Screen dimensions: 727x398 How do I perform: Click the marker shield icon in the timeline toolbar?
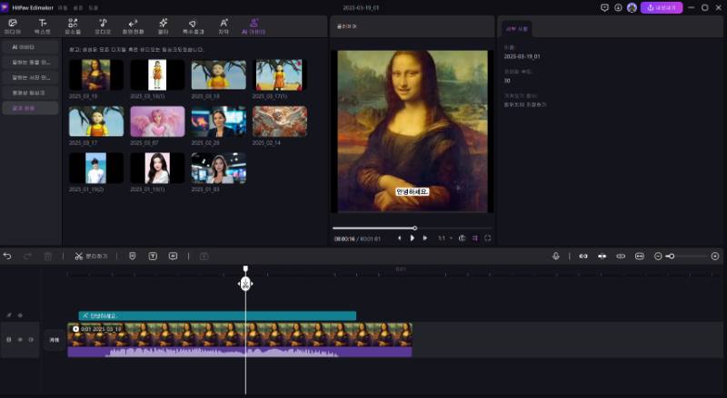(x=133, y=256)
